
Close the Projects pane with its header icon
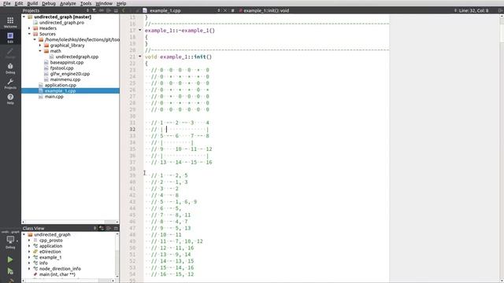pos(116,10)
